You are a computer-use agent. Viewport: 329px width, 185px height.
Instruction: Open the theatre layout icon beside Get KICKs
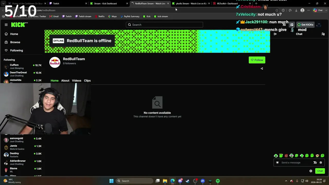coord(292,25)
